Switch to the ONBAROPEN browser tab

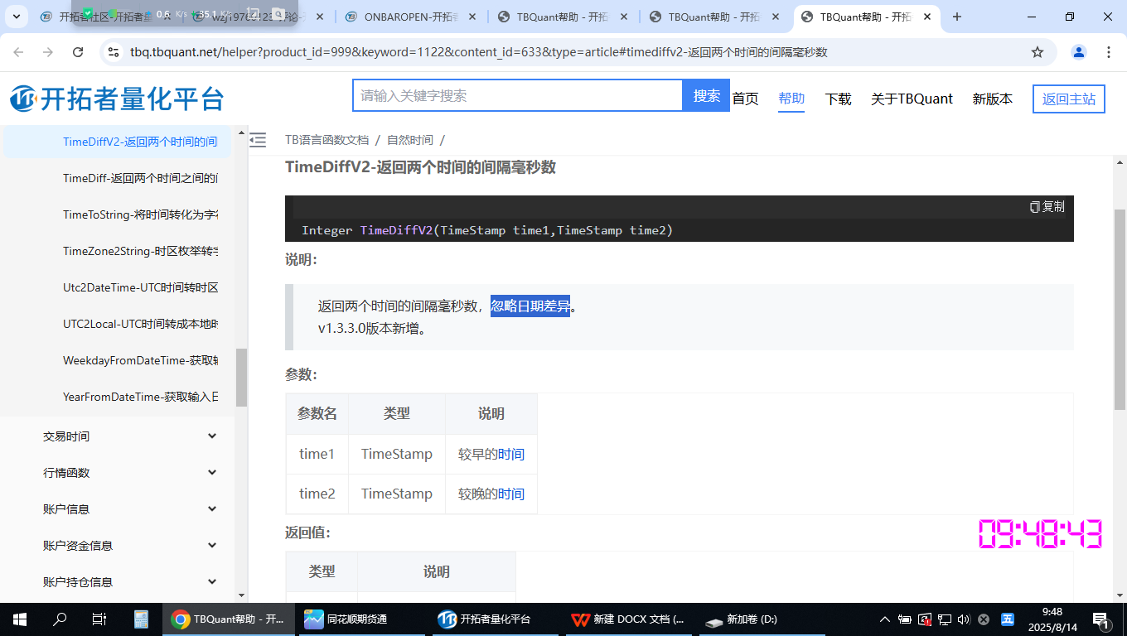click(x=410, y=17)
